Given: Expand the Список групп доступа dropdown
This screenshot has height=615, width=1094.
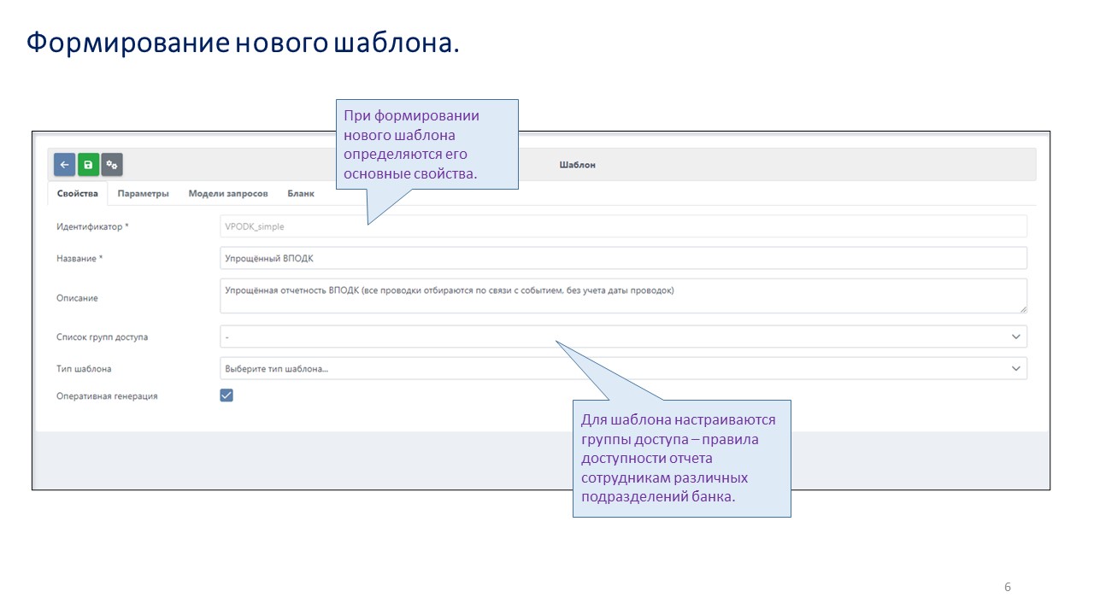Looking at the screenshot, I should click(x=623, y=337).
